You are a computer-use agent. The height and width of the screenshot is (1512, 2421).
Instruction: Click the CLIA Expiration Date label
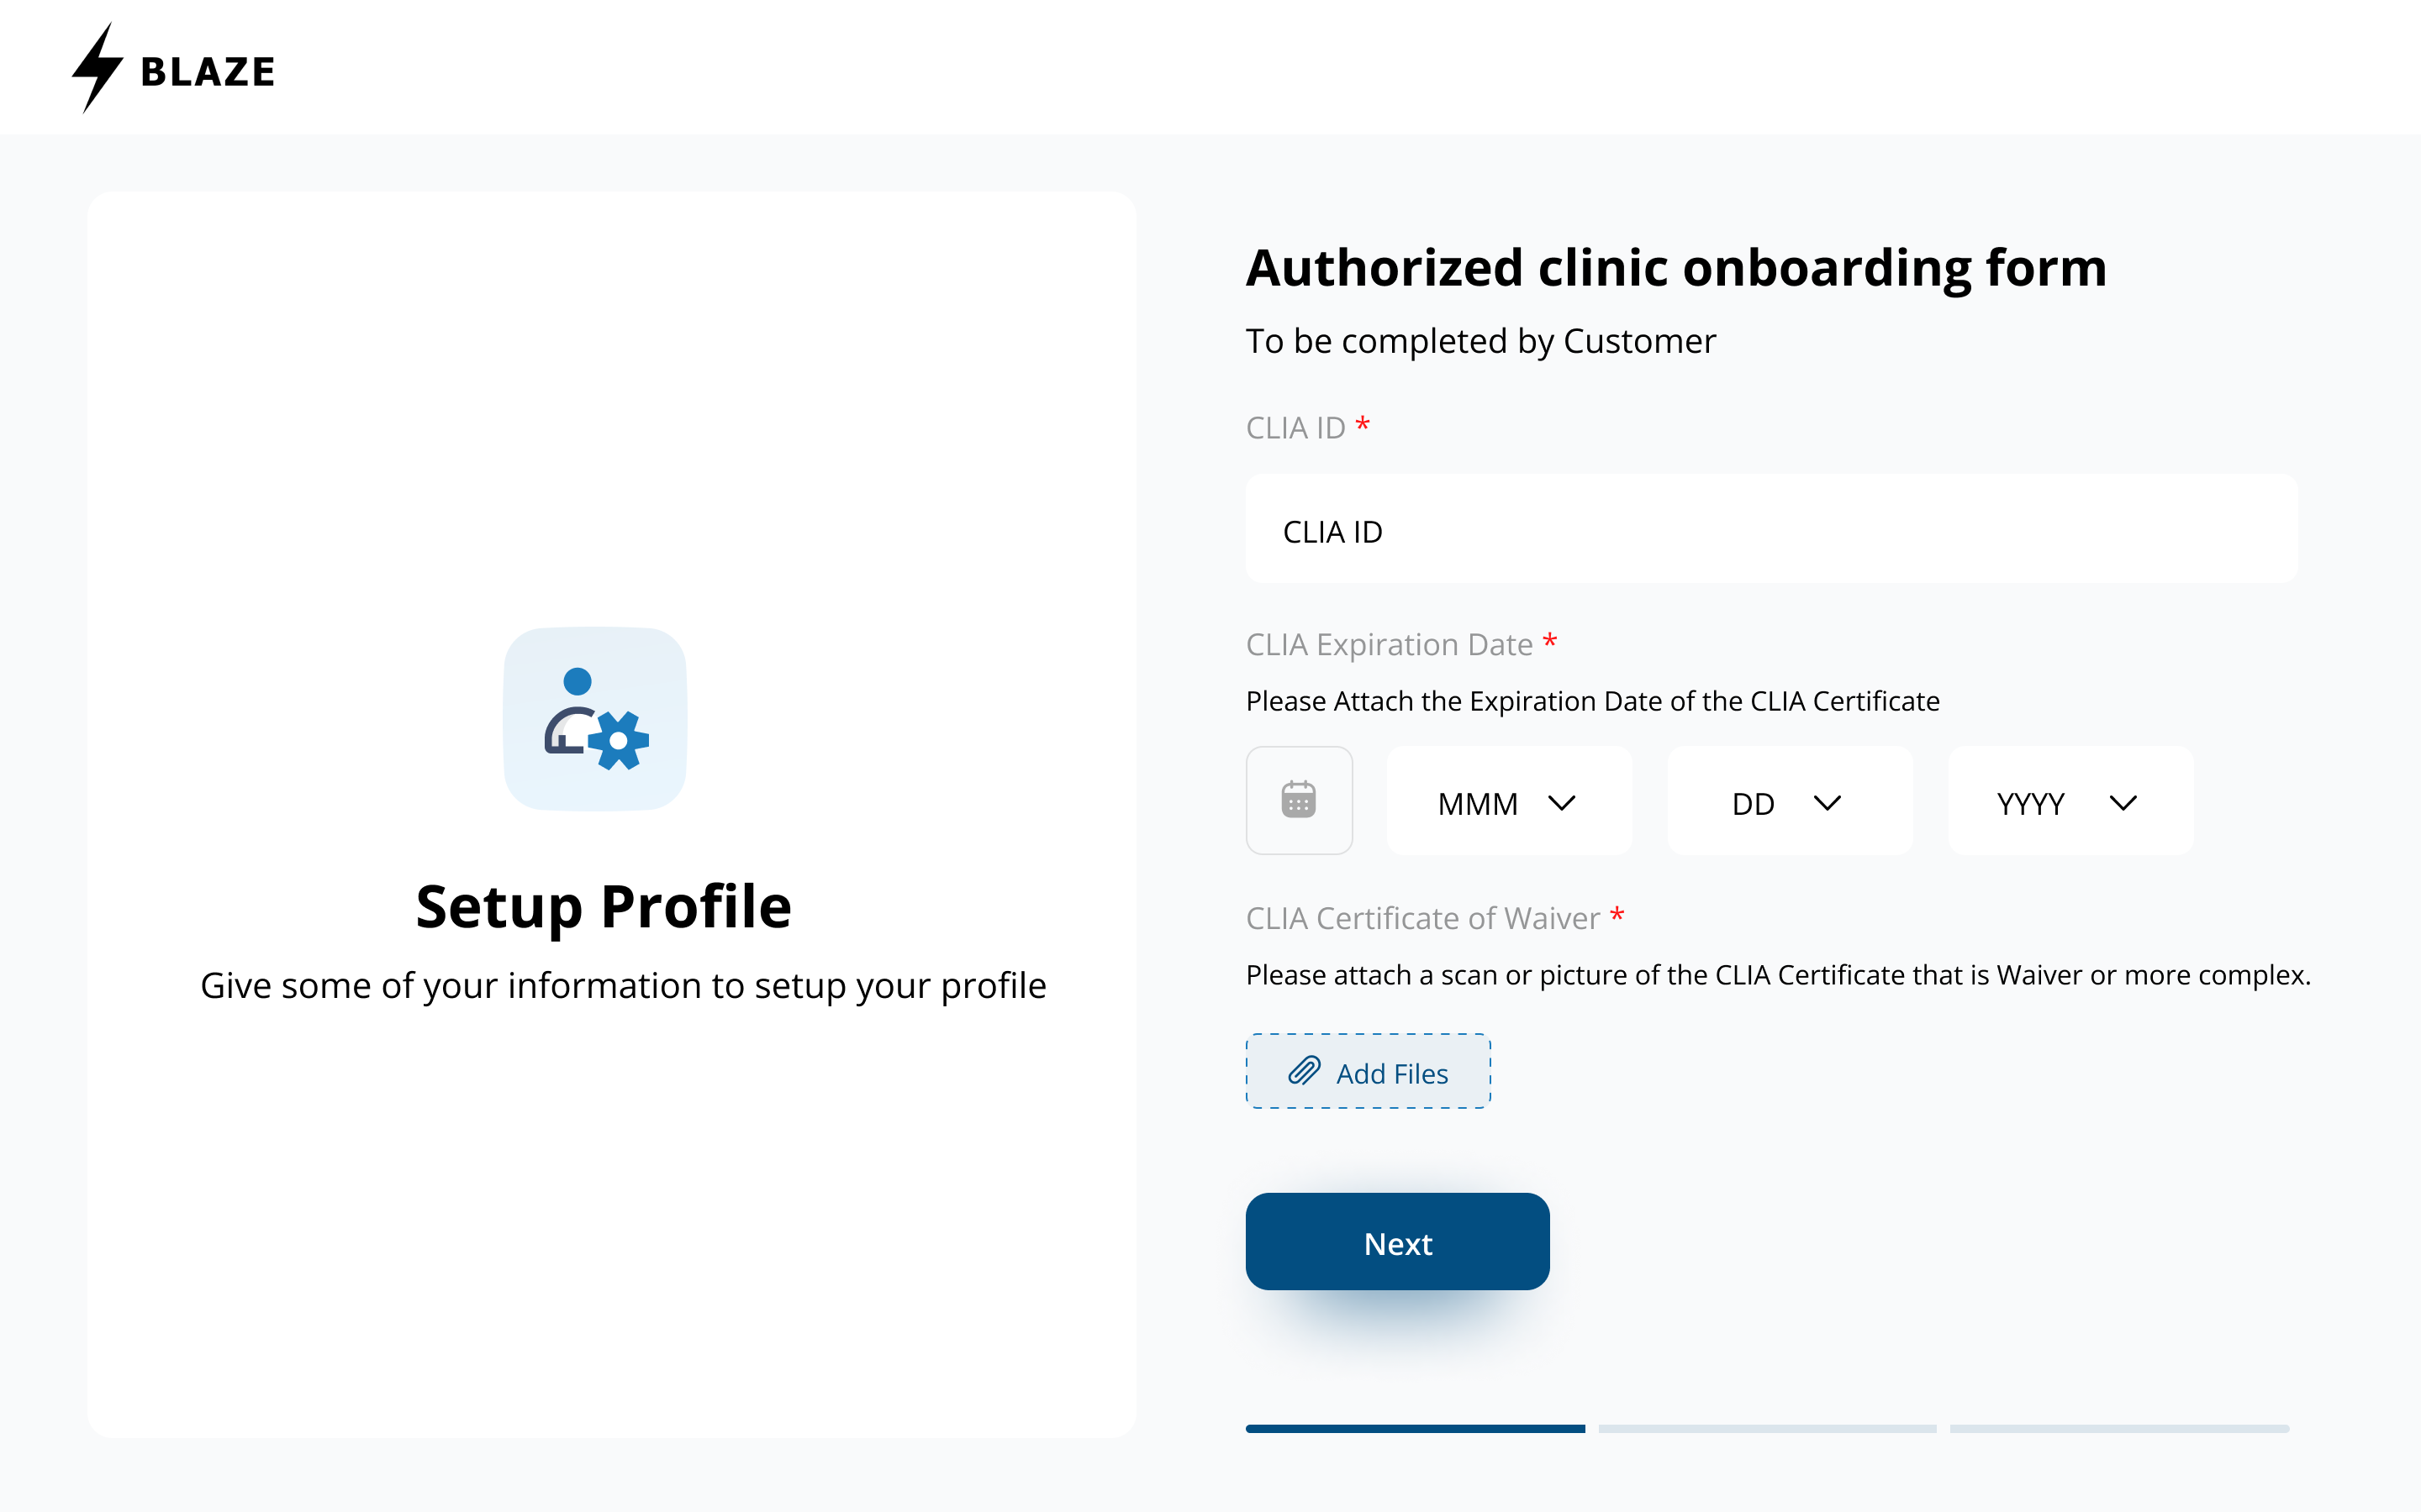(x=1389, y=645)
